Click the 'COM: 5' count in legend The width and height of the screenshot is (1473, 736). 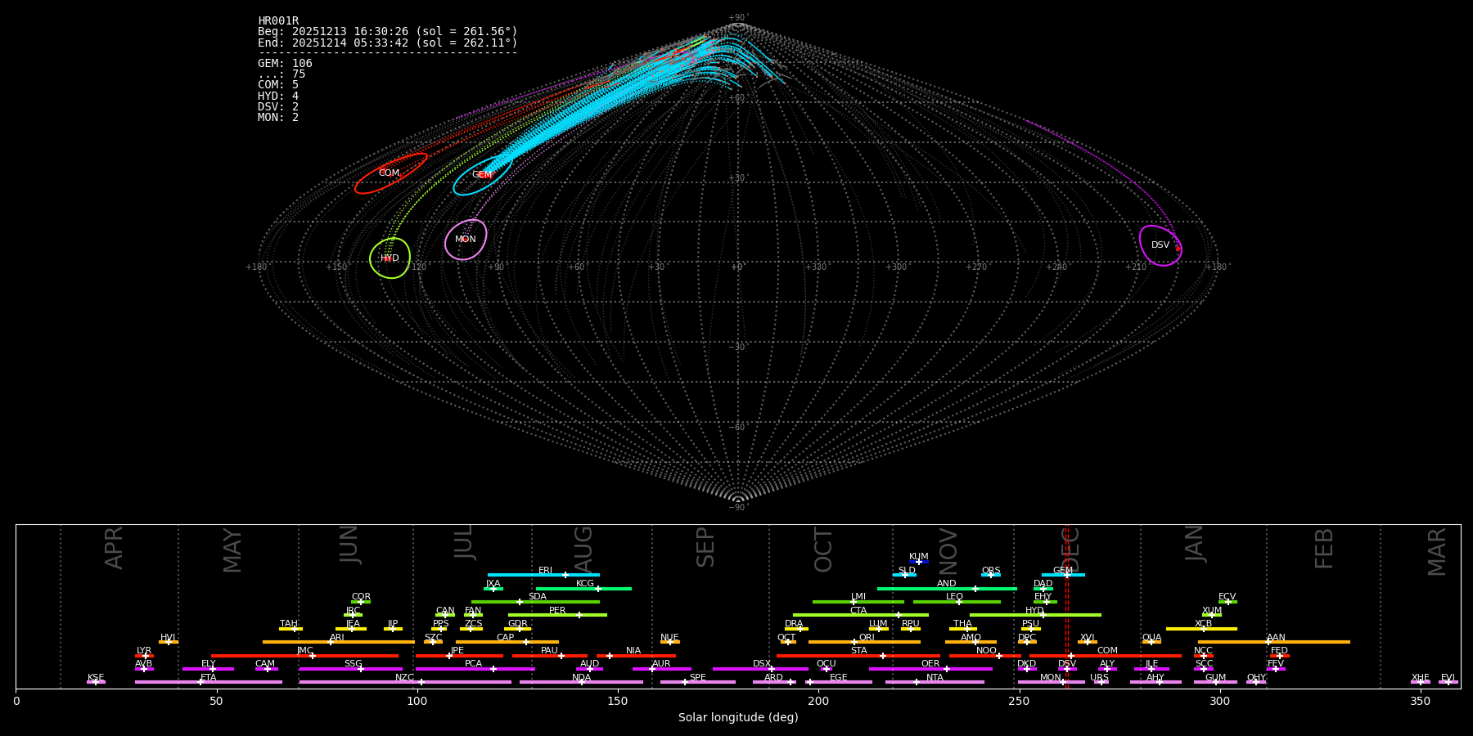click(x=278, y=85)
